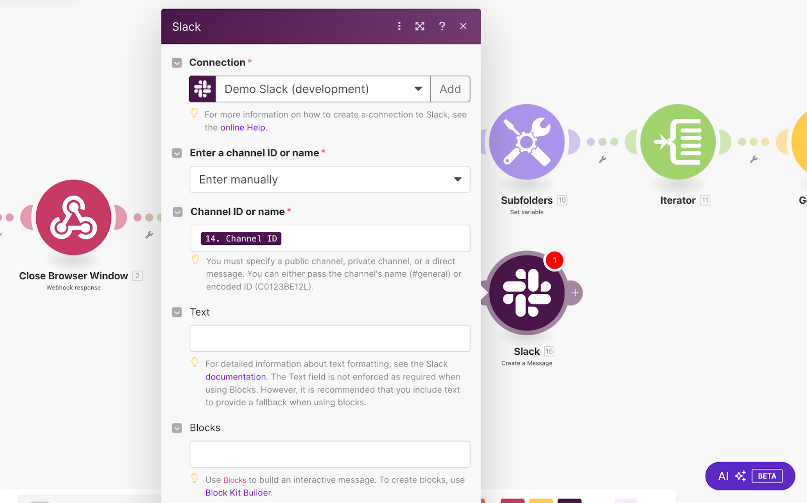Click the module number 10 badge
The image size is (807, 503).
tap(562, 200)
